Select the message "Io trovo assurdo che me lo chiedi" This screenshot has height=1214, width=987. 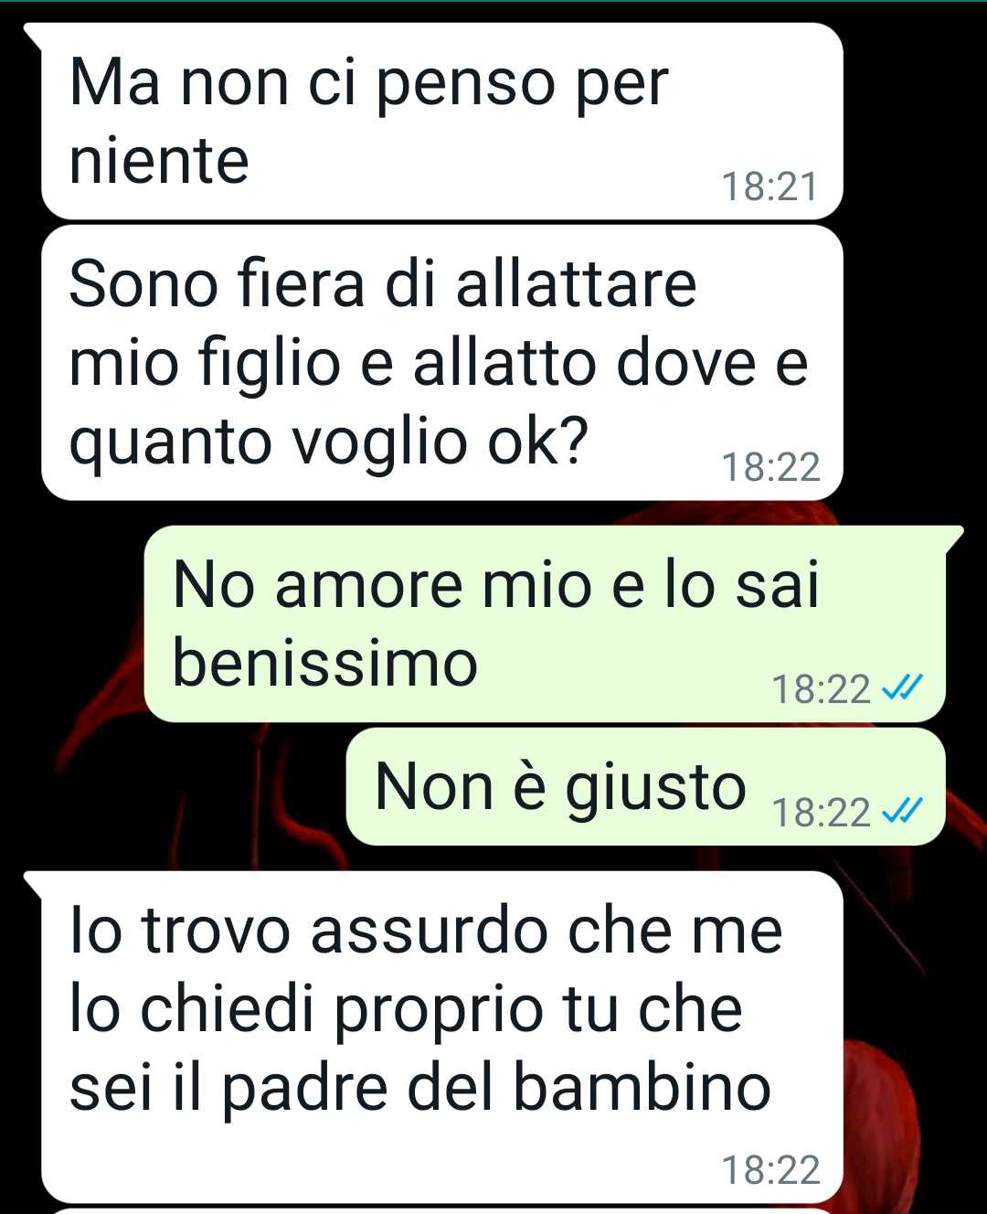pos(441,1037)
